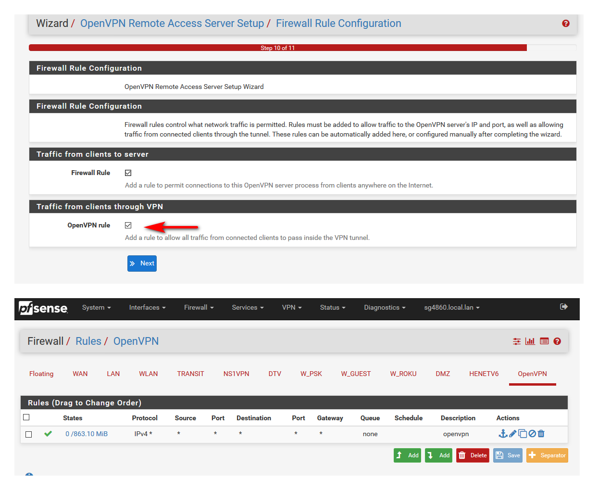Expand the sg4860.local.lan menu
The height and width of the screenshot is (490, 598).
tap(452, 308)
